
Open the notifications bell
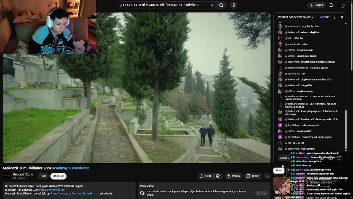point(331,5)
